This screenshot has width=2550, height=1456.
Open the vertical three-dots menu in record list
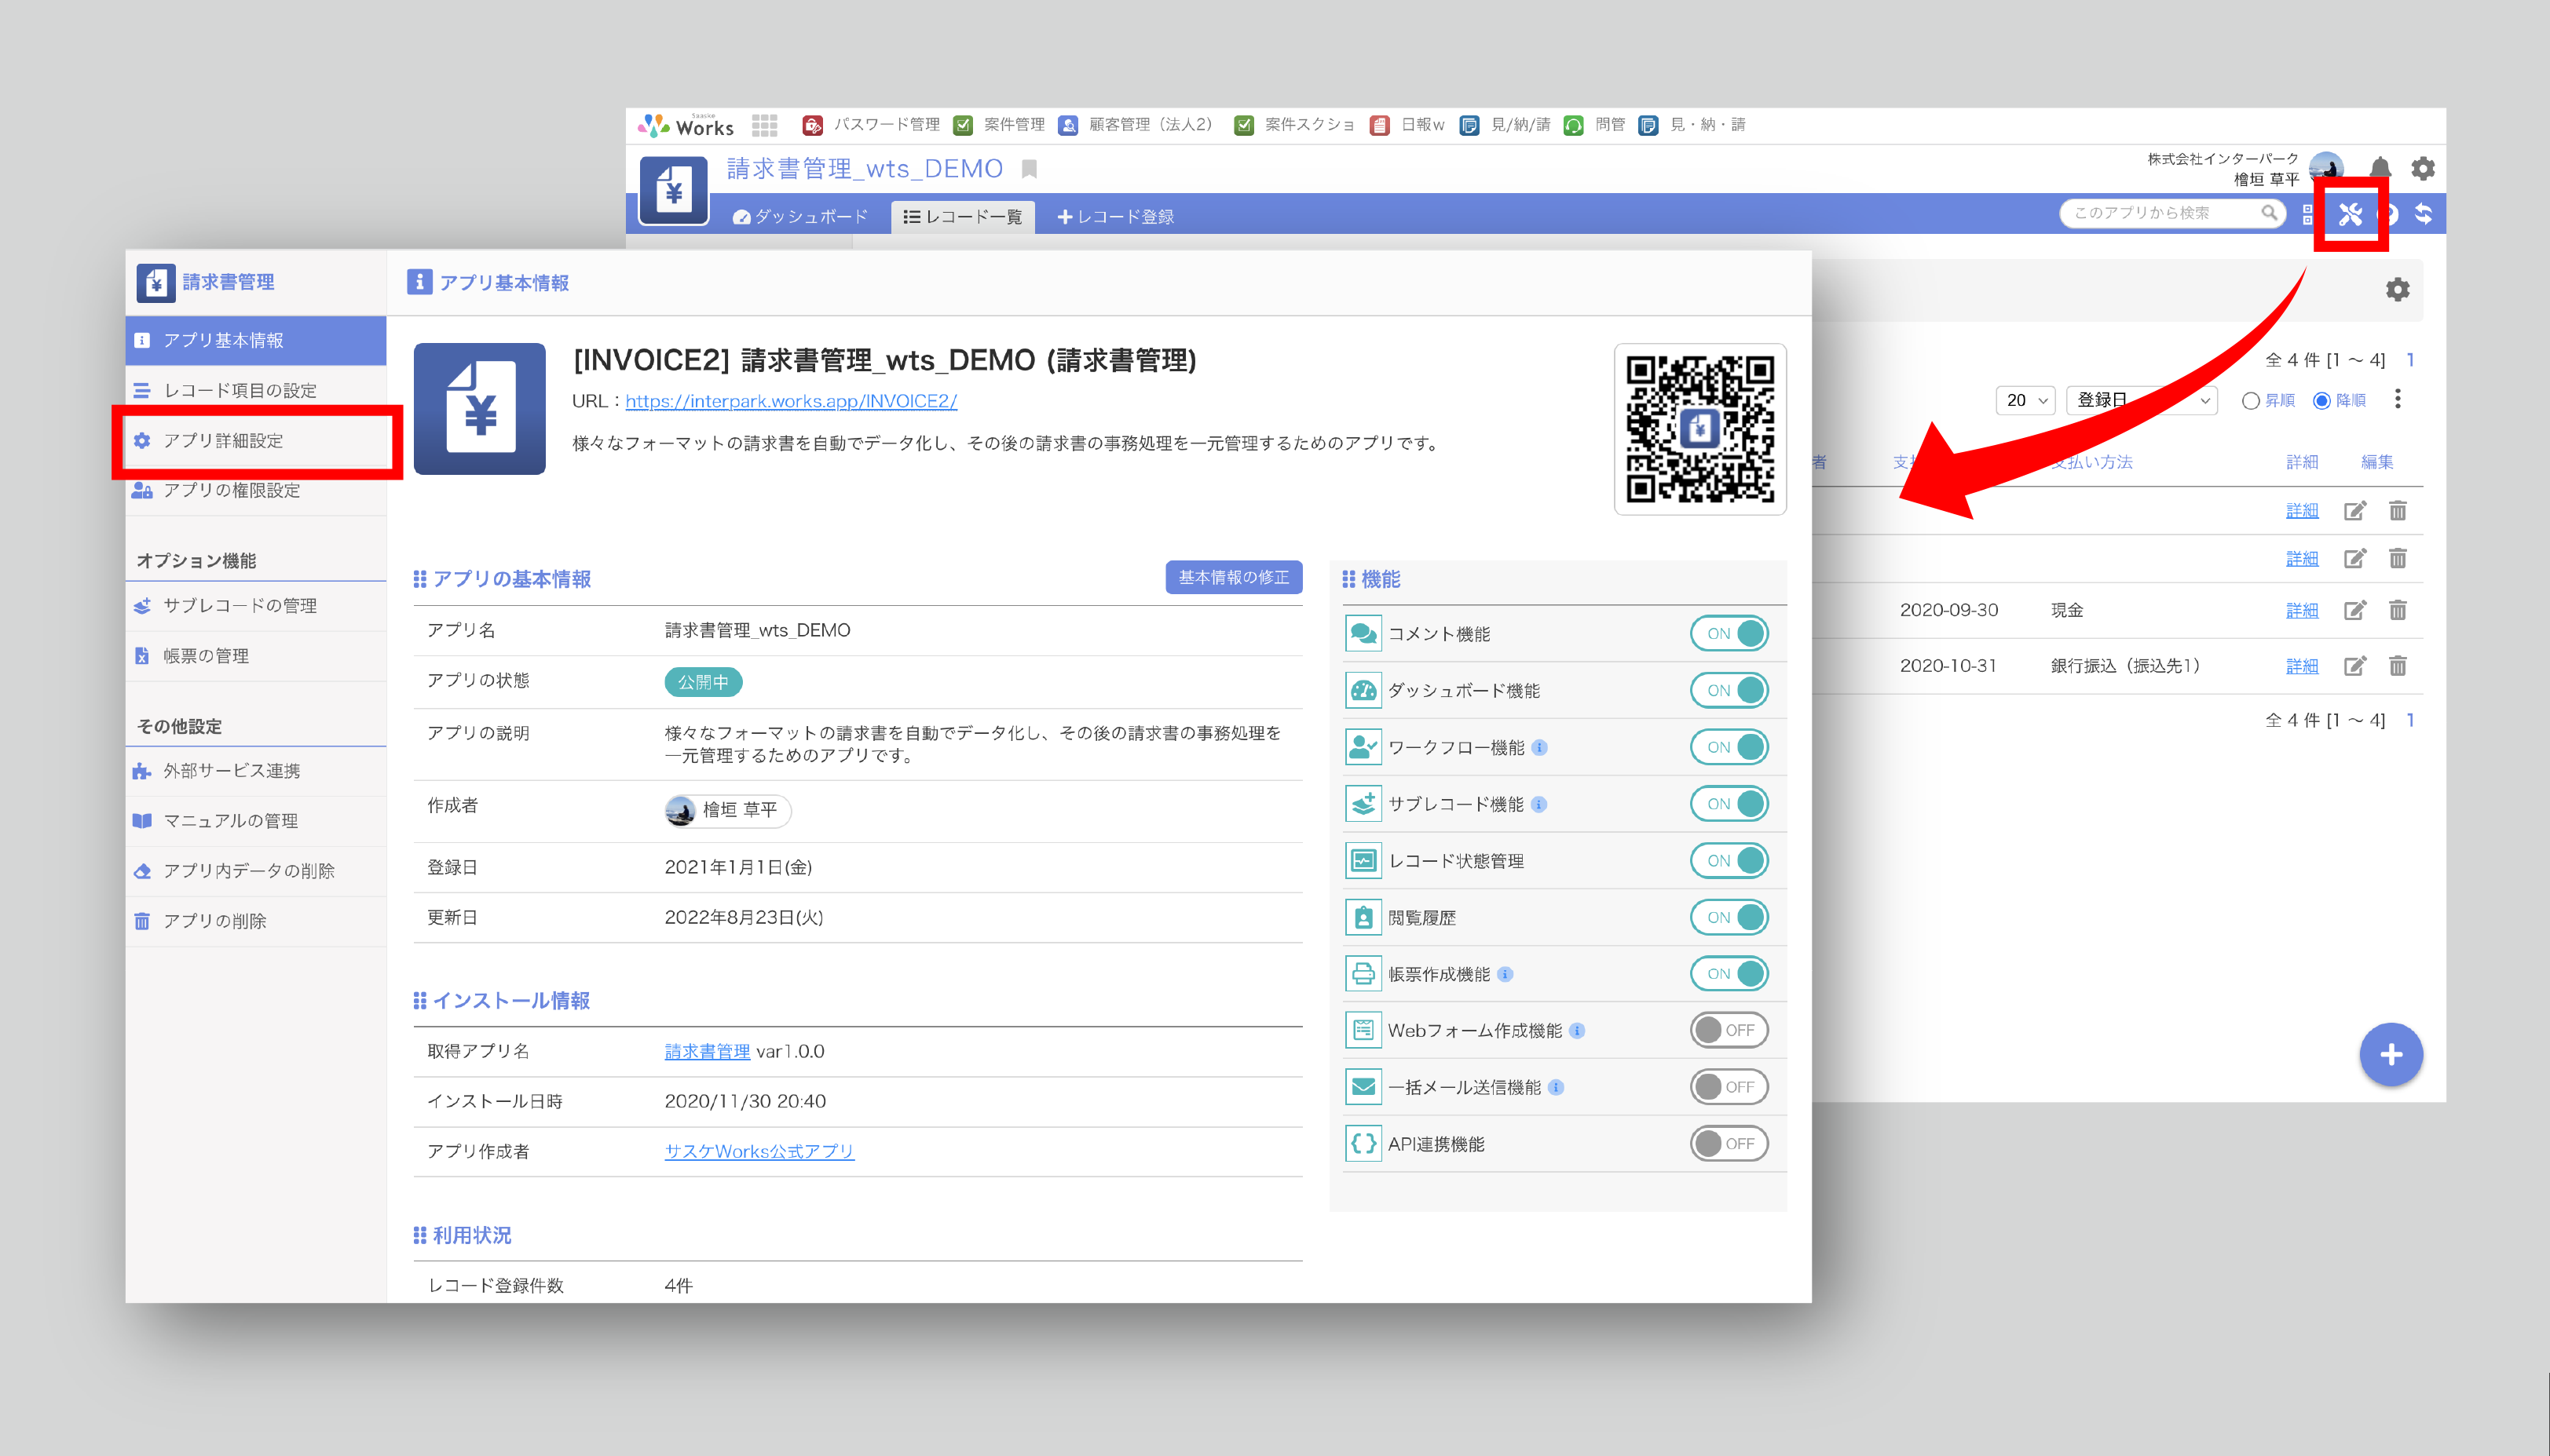coord(2398,400)
